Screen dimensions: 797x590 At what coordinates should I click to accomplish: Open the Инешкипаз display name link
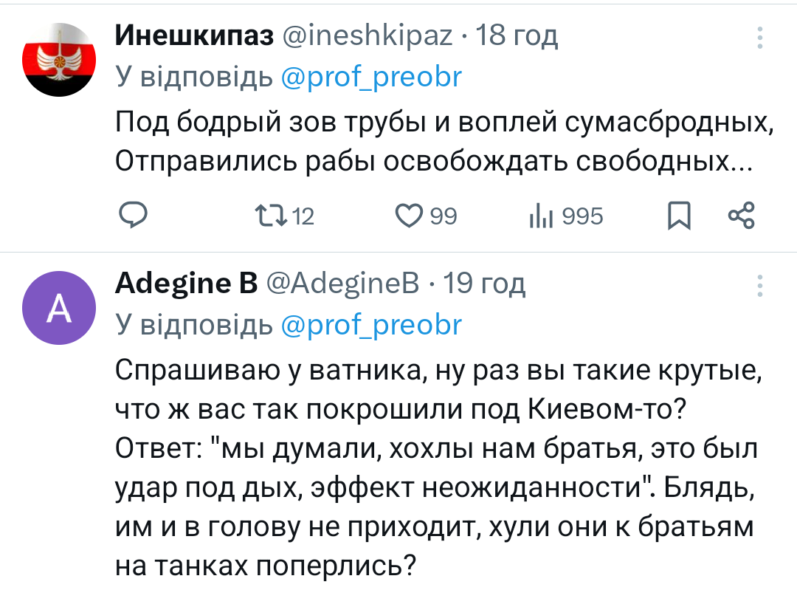click(195, 35)
